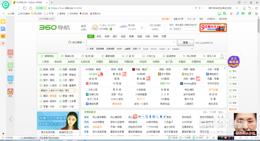Open the red mail @ sidebar icon
260x141 pixels.
3,43
